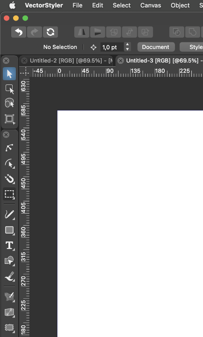Select the Pen tool
Viewport: 203px width, 337px height.
9,148
